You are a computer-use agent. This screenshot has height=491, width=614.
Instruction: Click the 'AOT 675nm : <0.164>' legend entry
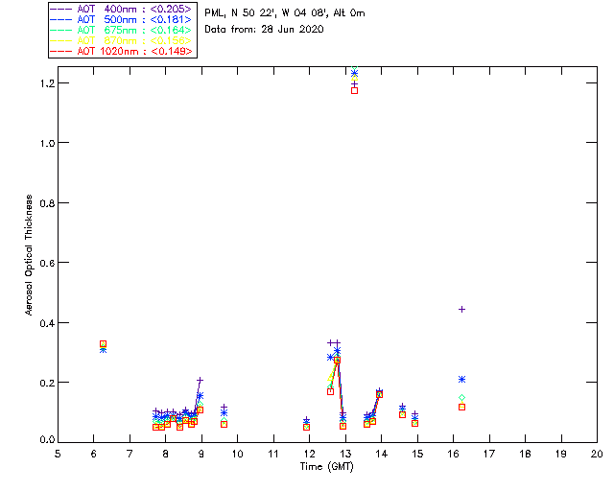tap(121, 30)
